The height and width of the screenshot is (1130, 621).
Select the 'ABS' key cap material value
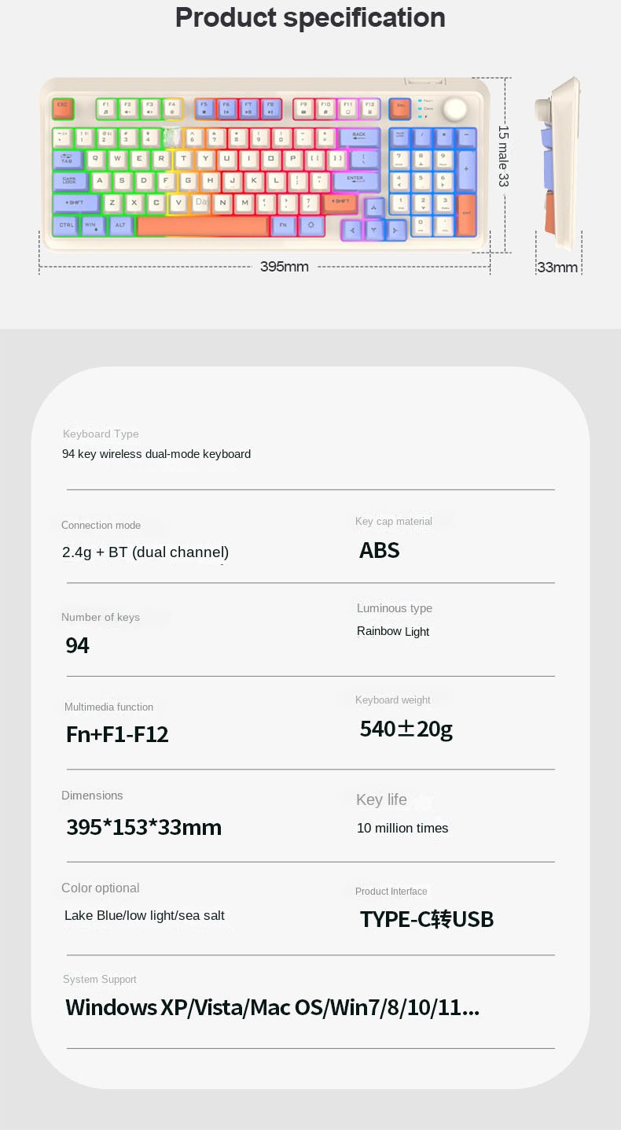click(x=380, y=550)
